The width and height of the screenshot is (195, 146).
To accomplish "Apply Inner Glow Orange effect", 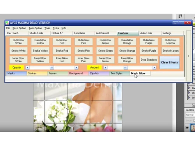I will tap(127, 60).
